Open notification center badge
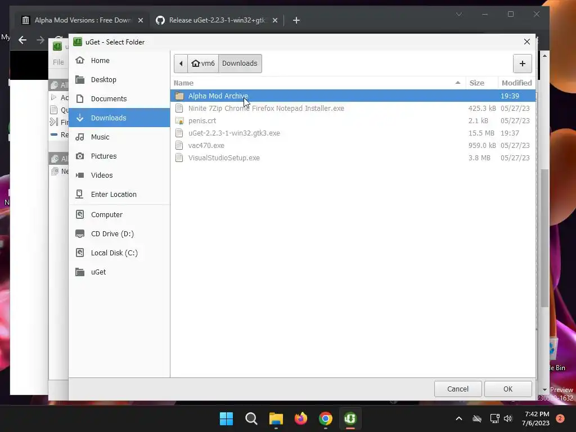This screenshot has width=576, height=432. pyautogui.click(x=560, y=418)
